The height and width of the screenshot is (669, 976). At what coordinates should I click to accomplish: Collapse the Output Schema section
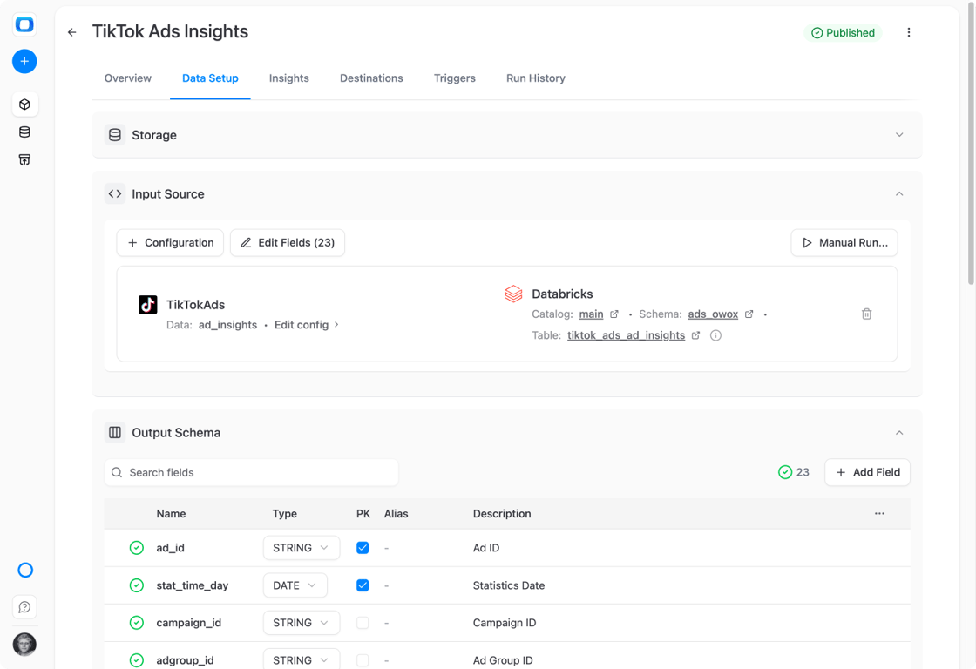click(x=899, y=433)
